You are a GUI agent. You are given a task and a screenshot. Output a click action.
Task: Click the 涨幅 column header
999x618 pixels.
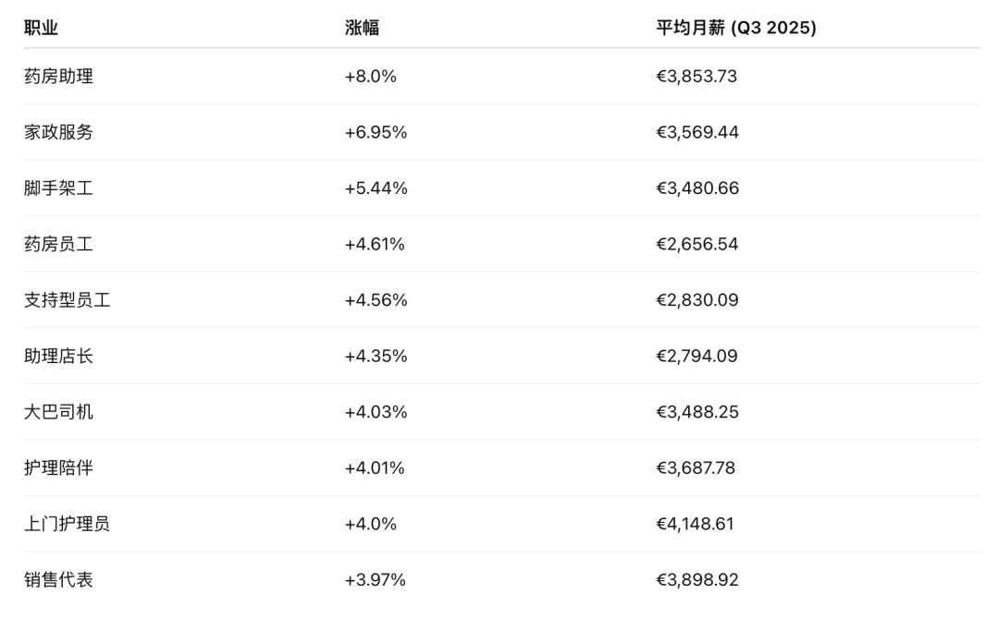[x=362, y=29]
